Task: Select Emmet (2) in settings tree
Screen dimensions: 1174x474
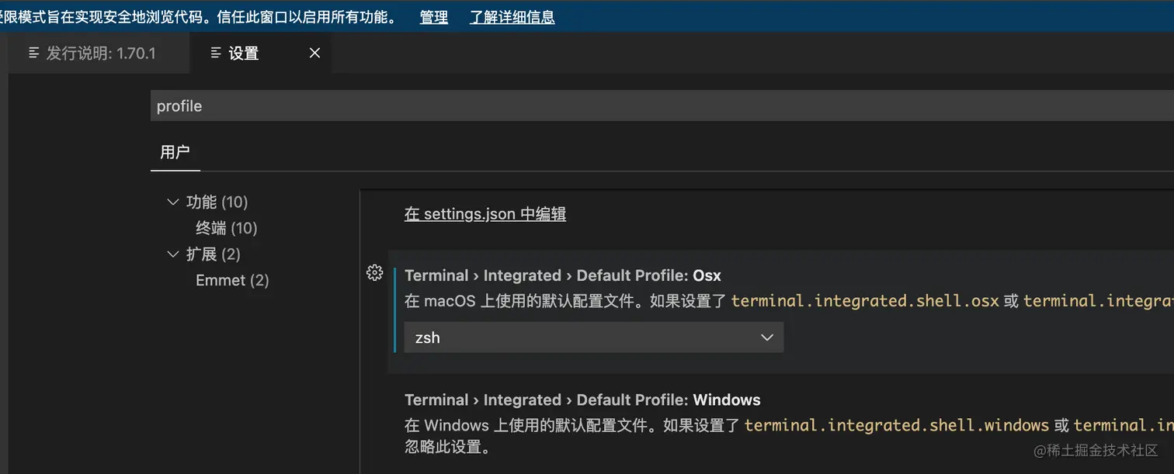Action: [232, 280]
